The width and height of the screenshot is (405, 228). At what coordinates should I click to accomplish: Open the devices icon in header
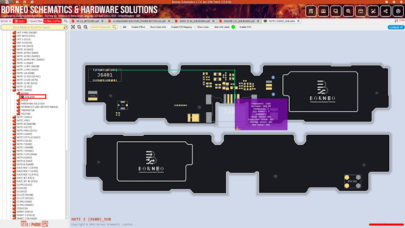point(336,11)
